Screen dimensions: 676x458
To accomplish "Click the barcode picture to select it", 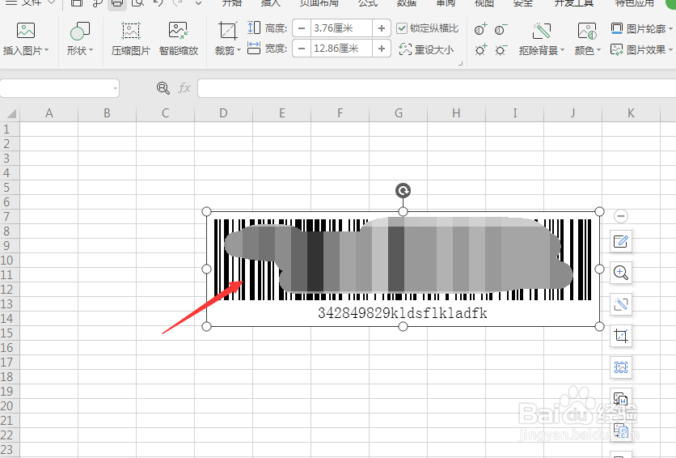I will point(403,269).
